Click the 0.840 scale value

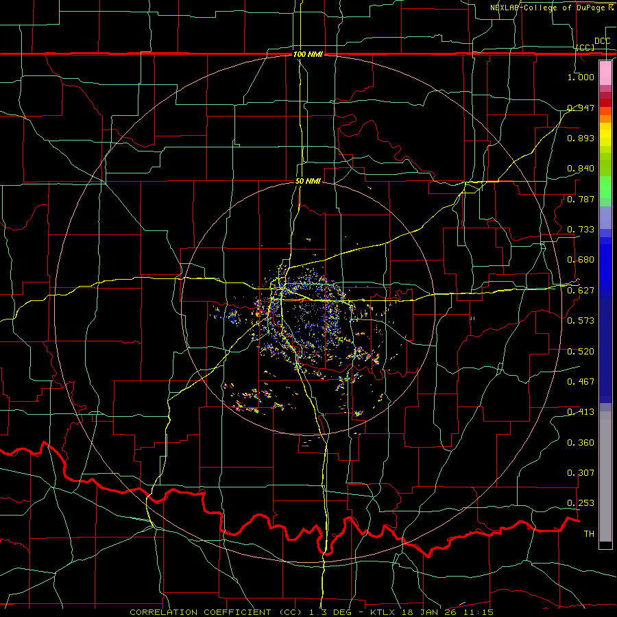point(581,169)
